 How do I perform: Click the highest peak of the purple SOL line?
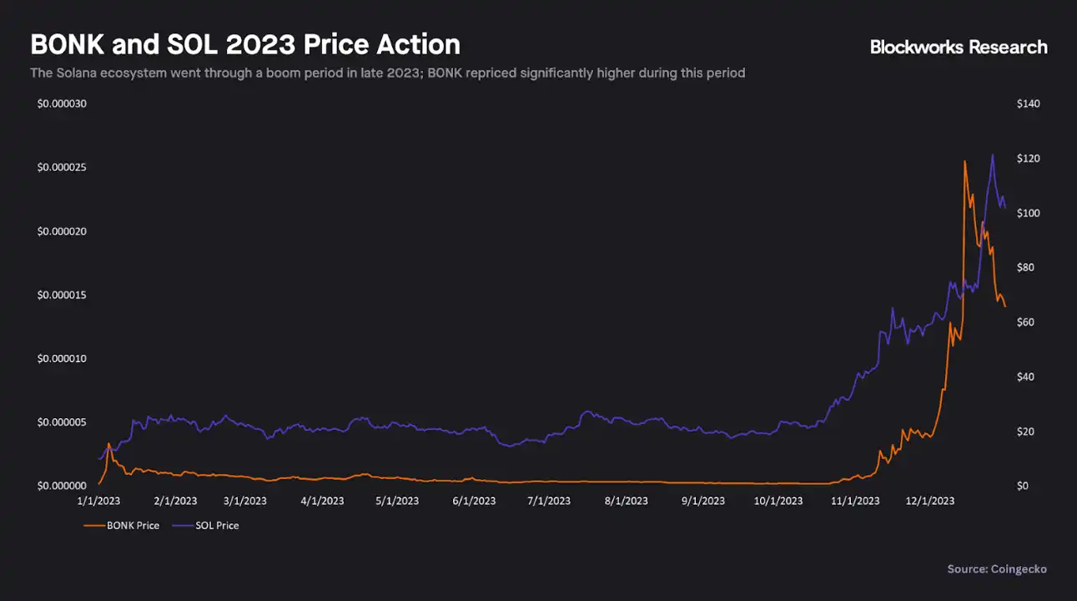(992, 154)
